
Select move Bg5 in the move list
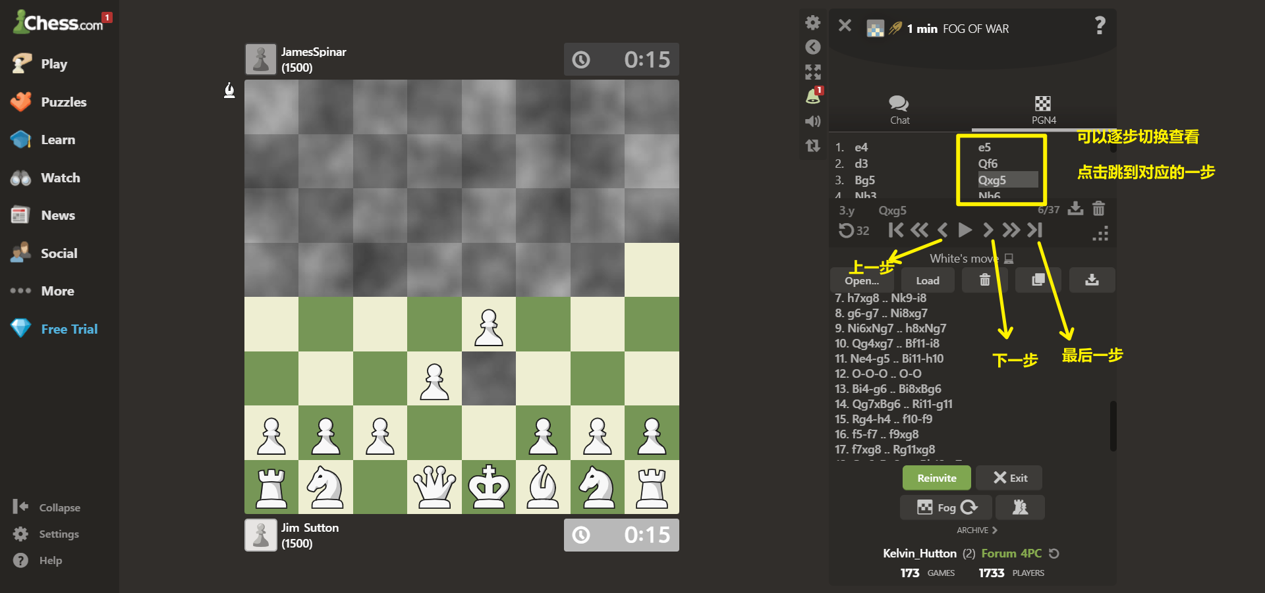pyautogui.click(x=864, y=180)
